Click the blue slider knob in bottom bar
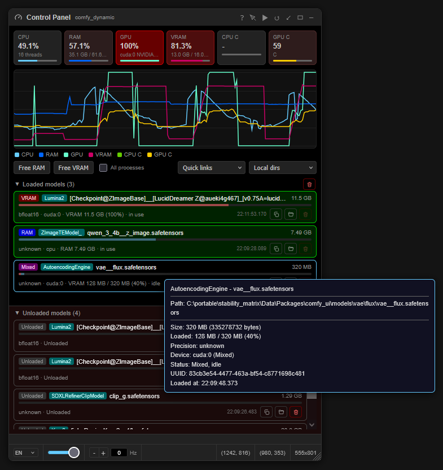 74,452
